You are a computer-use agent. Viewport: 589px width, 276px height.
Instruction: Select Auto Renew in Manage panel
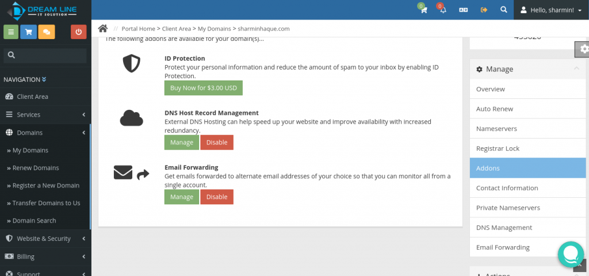click(528, 109)
